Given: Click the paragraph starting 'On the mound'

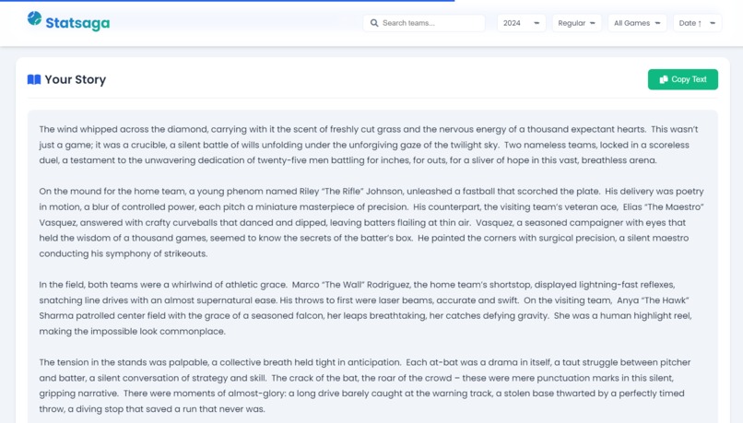Looking at the screenshot, I should tap(371, 222).
